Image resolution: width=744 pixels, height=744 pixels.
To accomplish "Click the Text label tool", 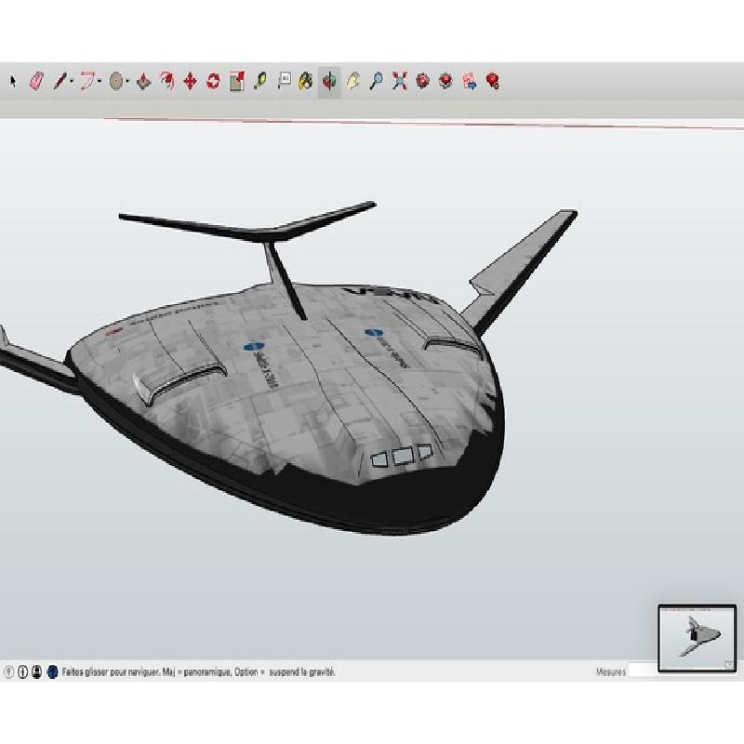I will coord(284,82).
